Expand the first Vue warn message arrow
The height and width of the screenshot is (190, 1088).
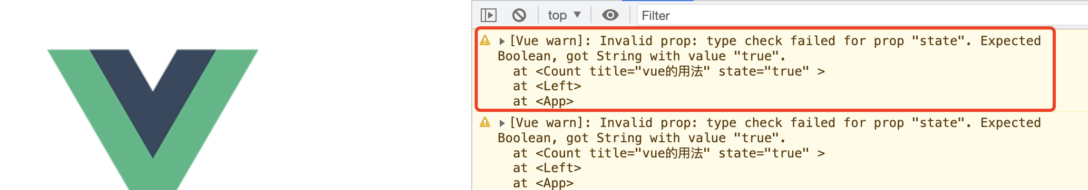coord(502,41)
